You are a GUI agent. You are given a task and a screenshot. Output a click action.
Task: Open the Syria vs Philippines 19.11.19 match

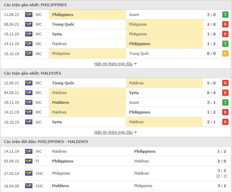point(116,34)
